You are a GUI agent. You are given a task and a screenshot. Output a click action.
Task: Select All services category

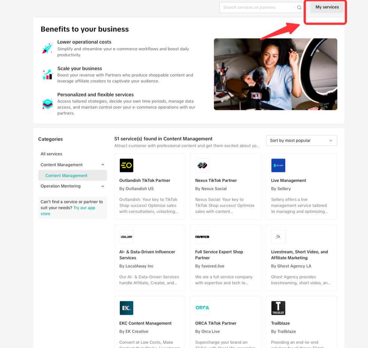(51, 154)
